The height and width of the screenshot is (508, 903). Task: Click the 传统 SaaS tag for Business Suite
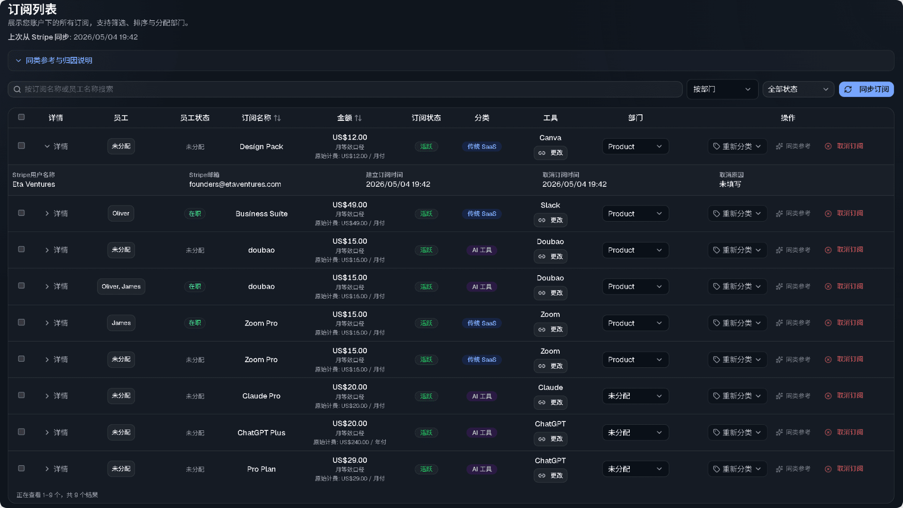point(482,214)
